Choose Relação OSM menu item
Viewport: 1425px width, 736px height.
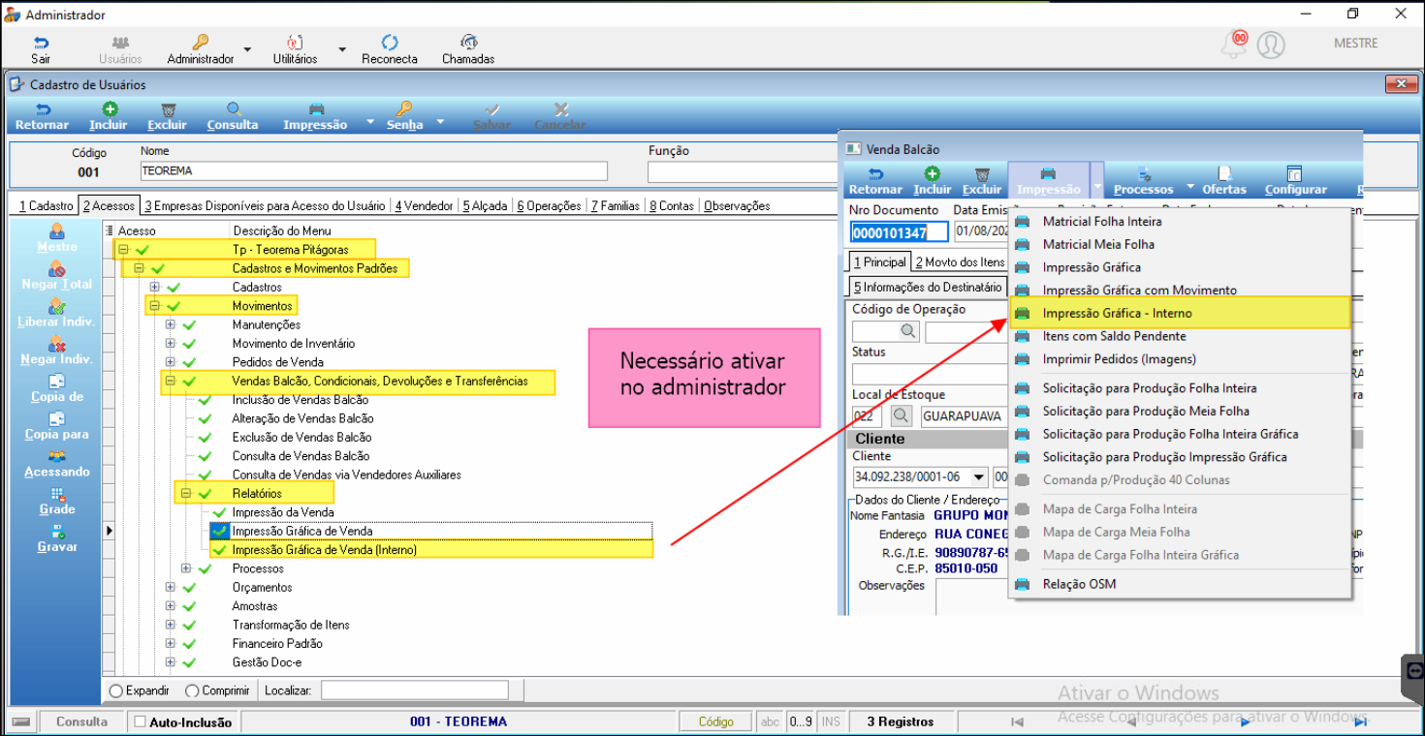pyautogui.click(x=1180, y=584)
